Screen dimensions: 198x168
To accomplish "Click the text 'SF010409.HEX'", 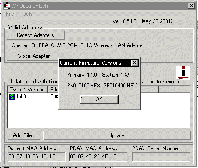I will click(120, 86).
